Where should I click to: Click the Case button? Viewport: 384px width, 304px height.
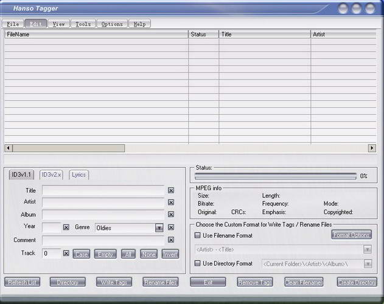pyautogui.click(x=82, y=254)
